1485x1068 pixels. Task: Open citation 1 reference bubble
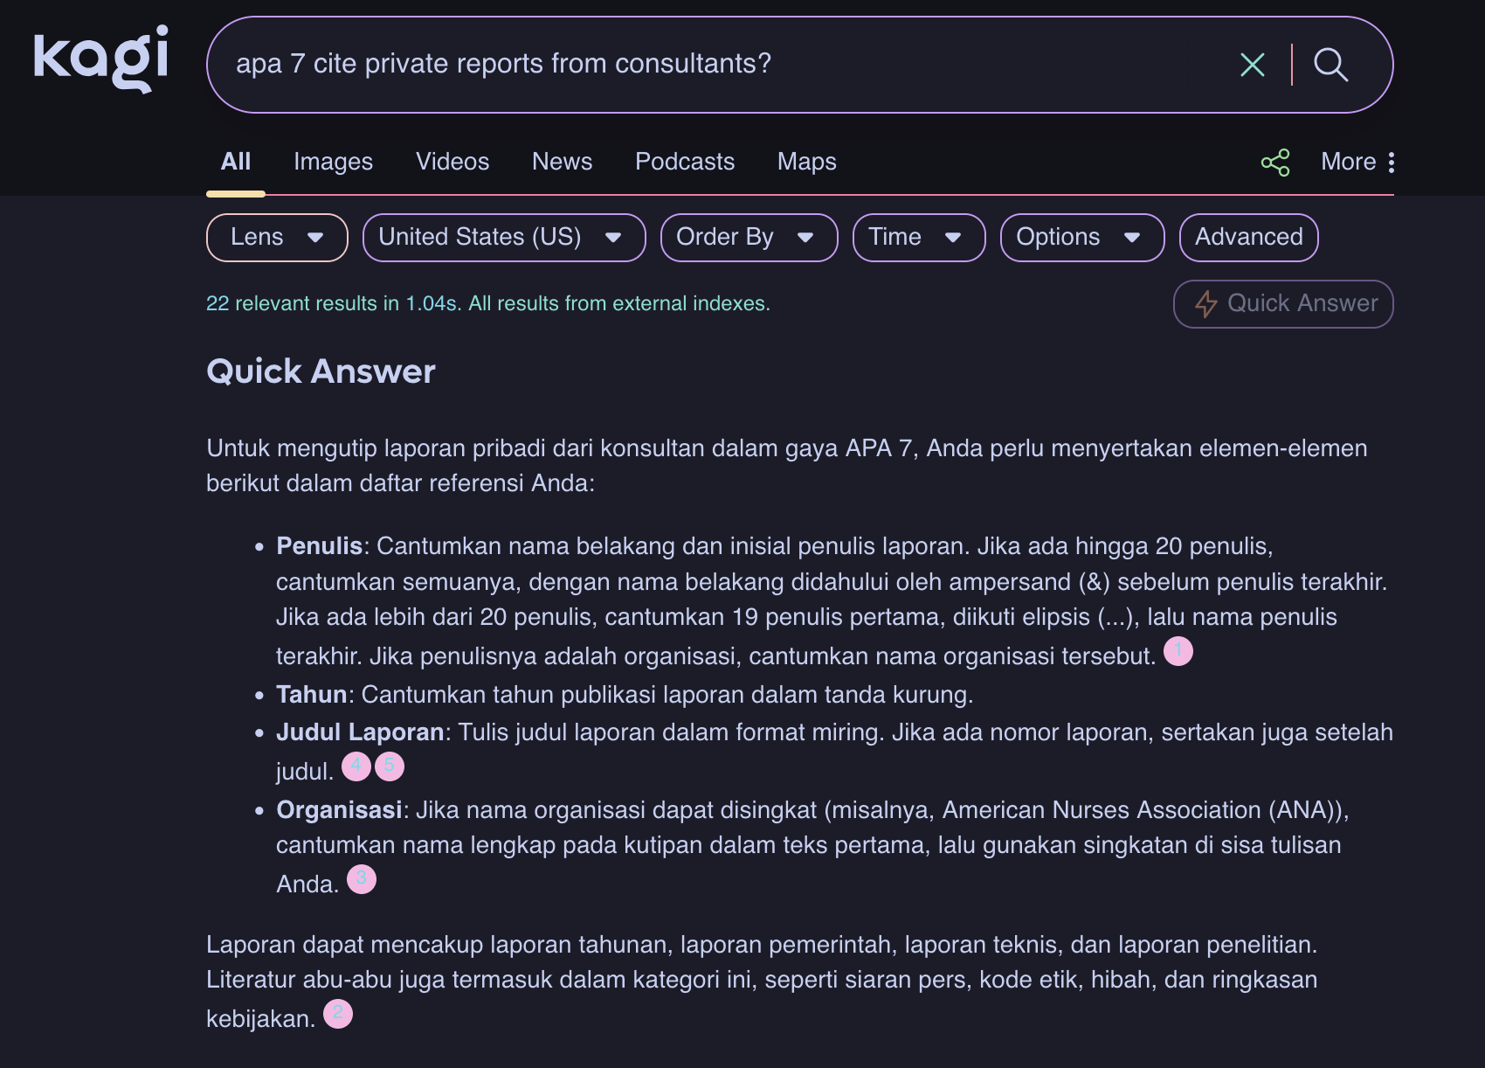coord(1178,651)
